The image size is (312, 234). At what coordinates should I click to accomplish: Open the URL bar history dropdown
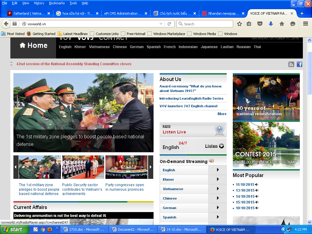(161, 24)
